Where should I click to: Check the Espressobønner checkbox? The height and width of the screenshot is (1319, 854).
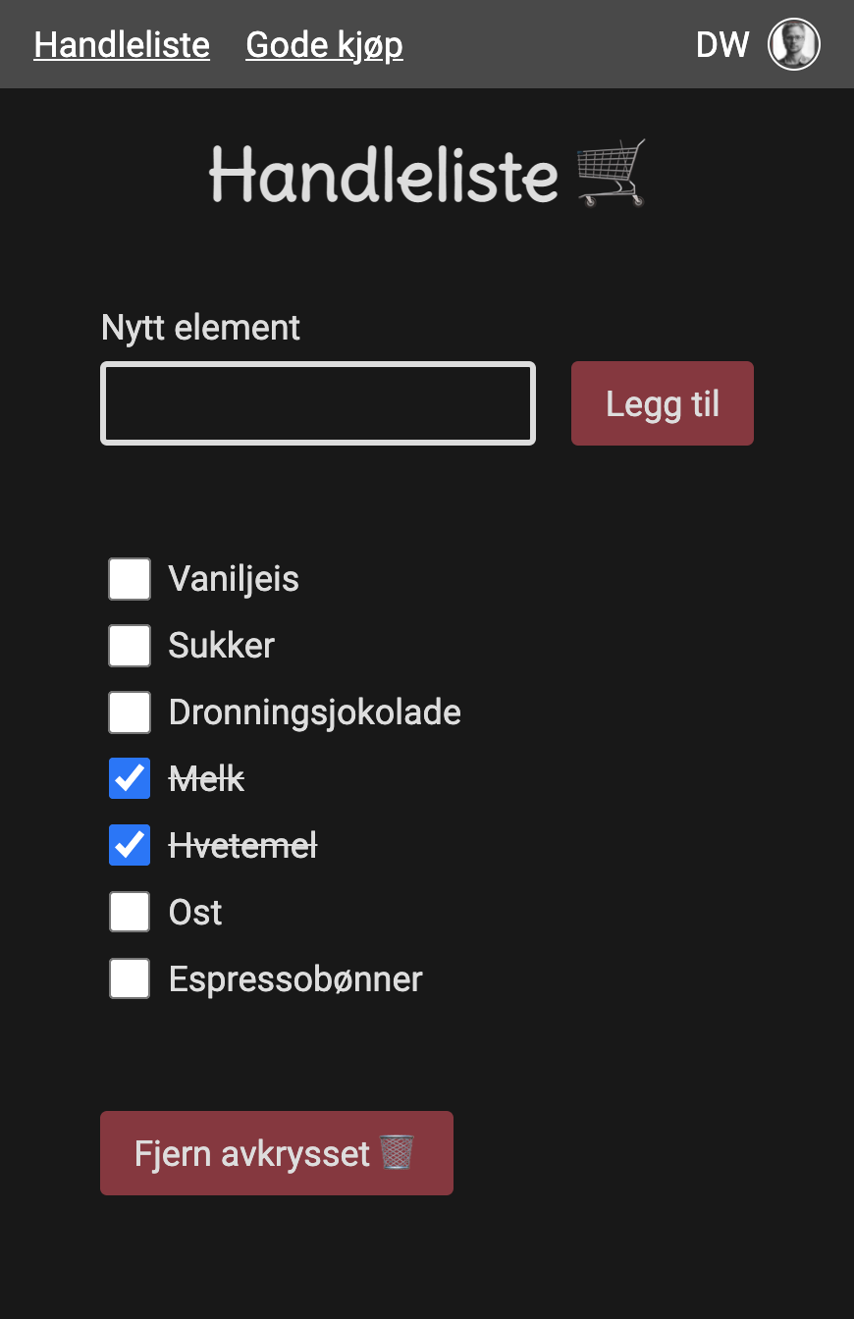(x=129, y=978)
